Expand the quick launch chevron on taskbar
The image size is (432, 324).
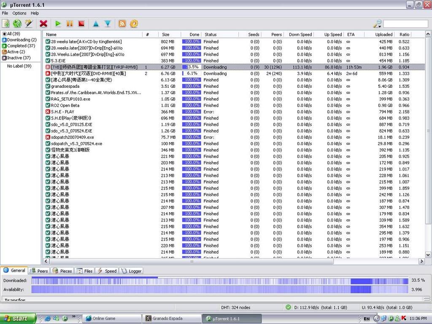[x=74, y=316]
